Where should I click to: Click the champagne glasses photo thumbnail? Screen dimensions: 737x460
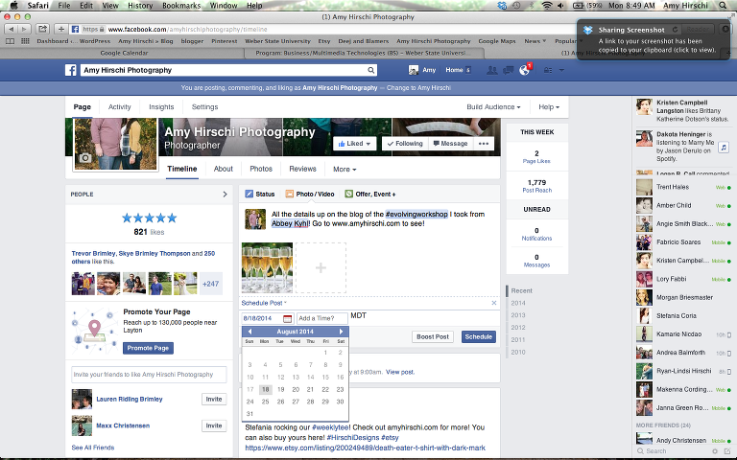267,267
